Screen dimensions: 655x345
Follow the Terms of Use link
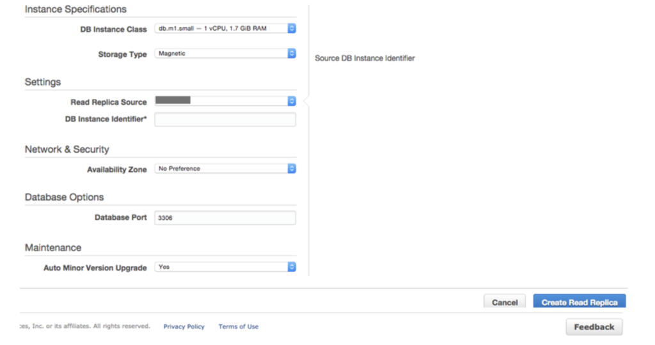point(239,326)
